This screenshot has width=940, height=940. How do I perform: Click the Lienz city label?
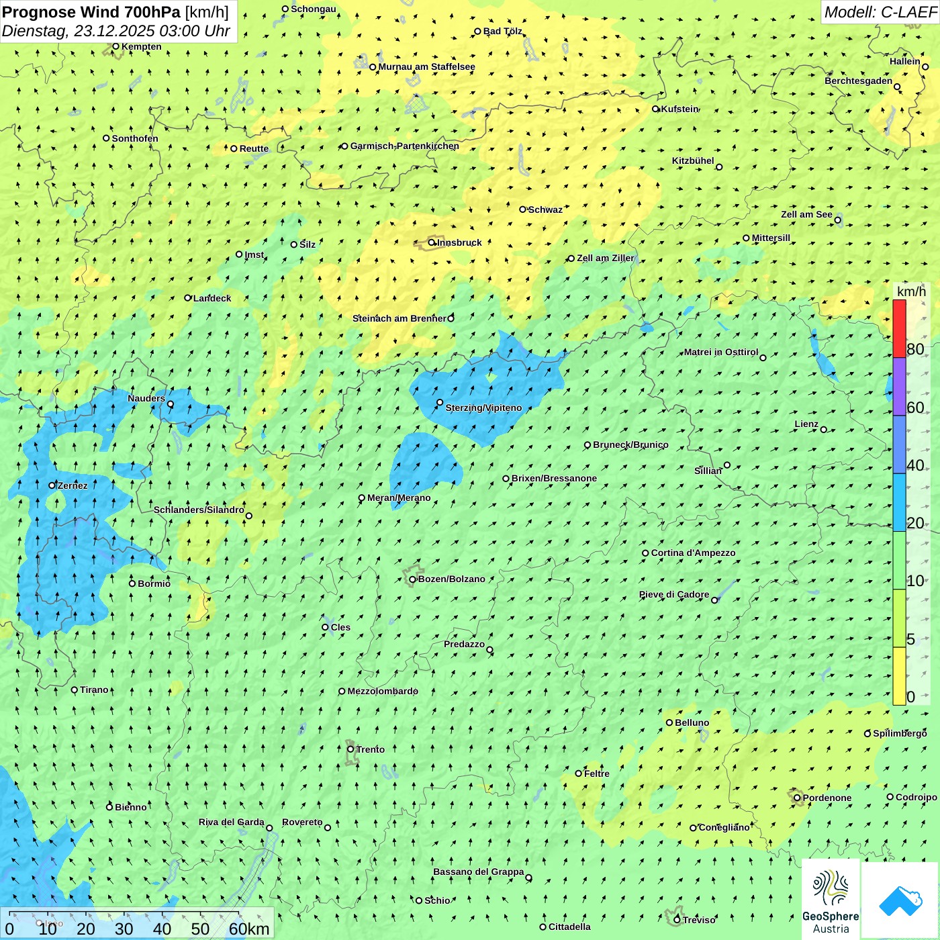(x=806, y=424)
